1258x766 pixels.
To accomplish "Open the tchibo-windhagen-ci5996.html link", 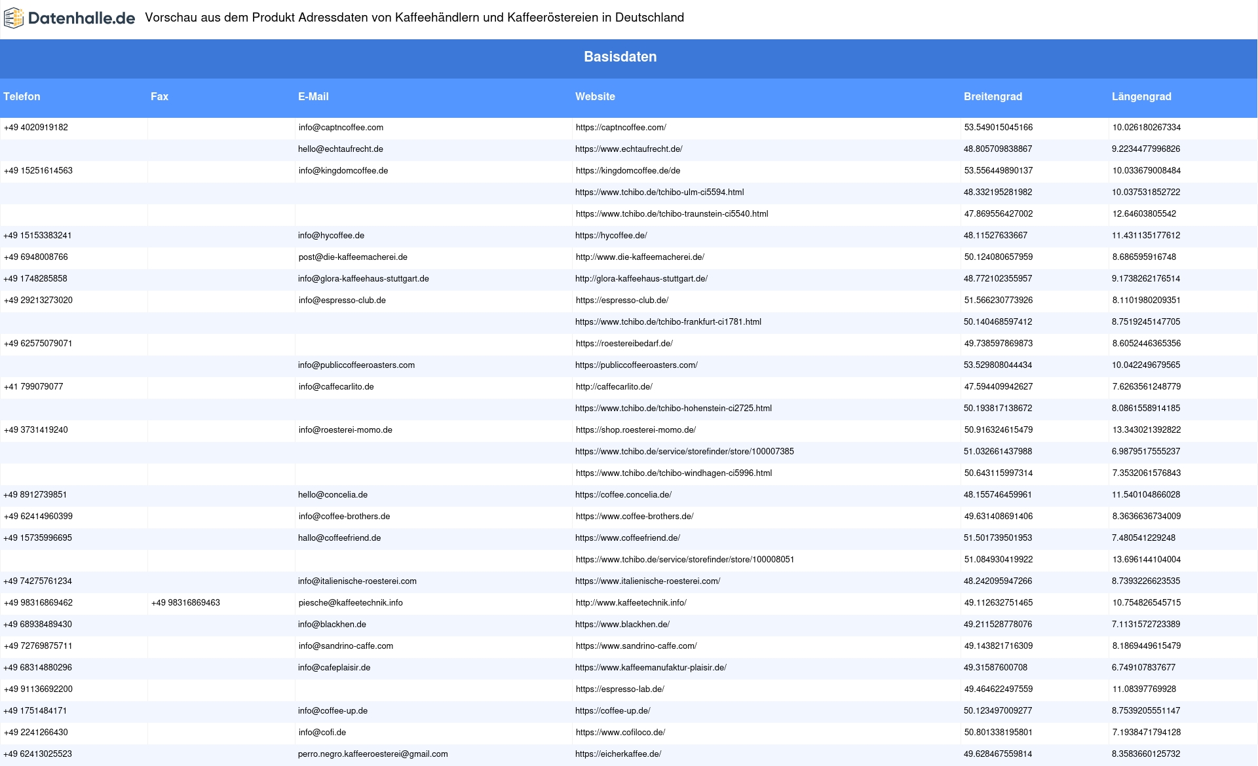I will [674, 473].
